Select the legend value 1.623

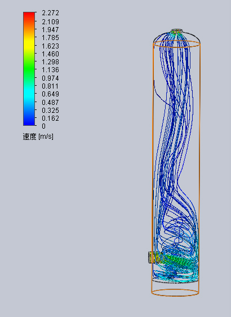[50, 46]
